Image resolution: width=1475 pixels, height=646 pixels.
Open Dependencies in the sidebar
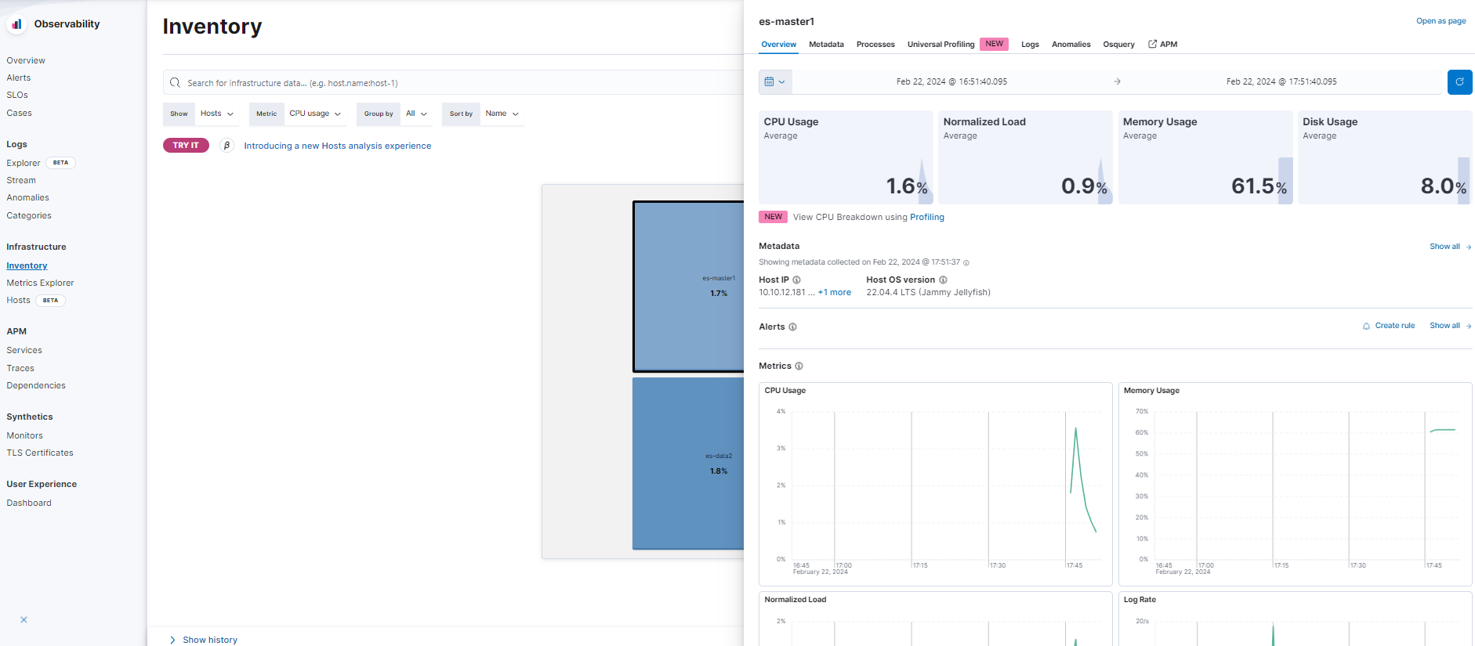36,385
